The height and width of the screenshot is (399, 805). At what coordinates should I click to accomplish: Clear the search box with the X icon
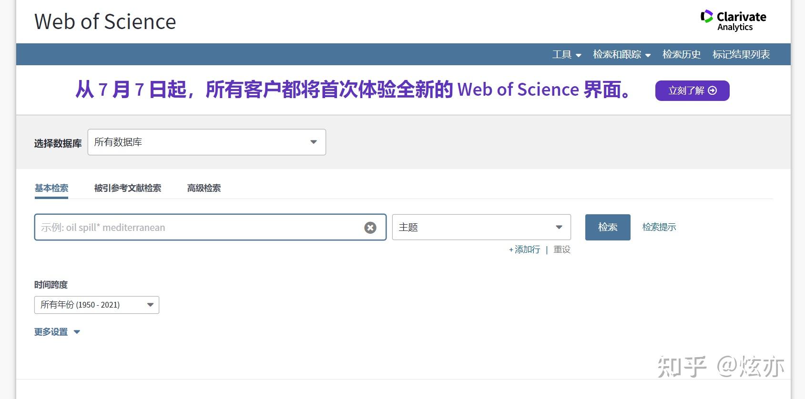tap(370, 228)
